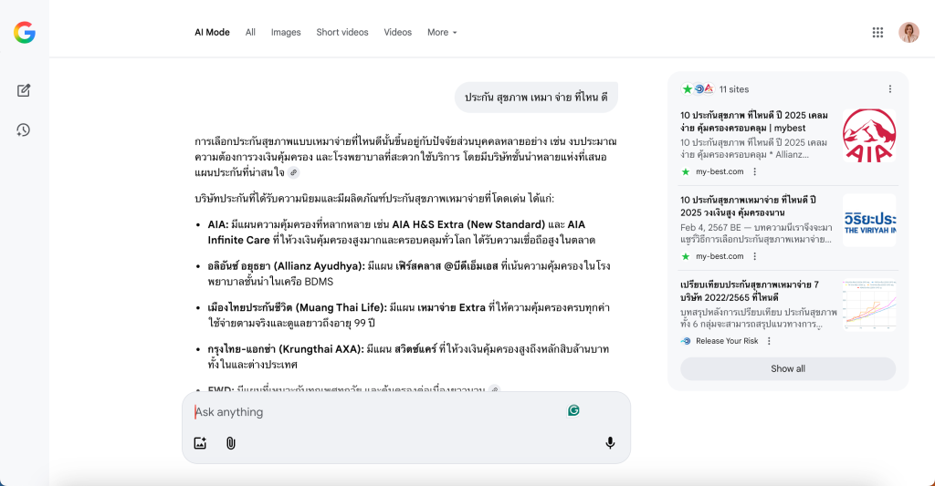Open the Google apps grid
Image resolution: width=935 pixels, height=486 pixels.
pos(877,33)
